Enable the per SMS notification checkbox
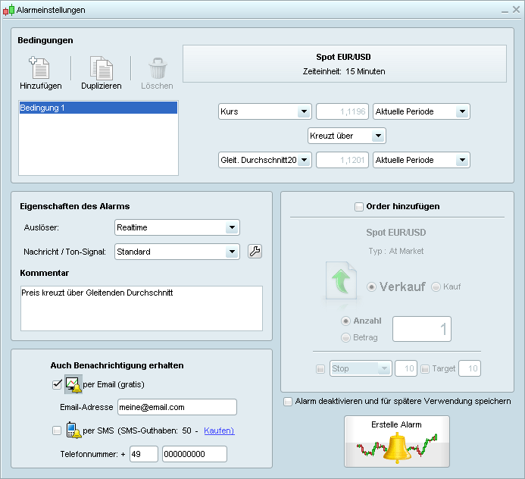 (57, 430)
